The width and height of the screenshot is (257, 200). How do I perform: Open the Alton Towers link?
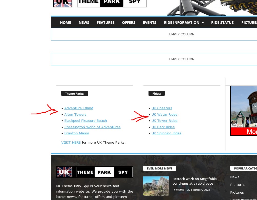[75, 115]
